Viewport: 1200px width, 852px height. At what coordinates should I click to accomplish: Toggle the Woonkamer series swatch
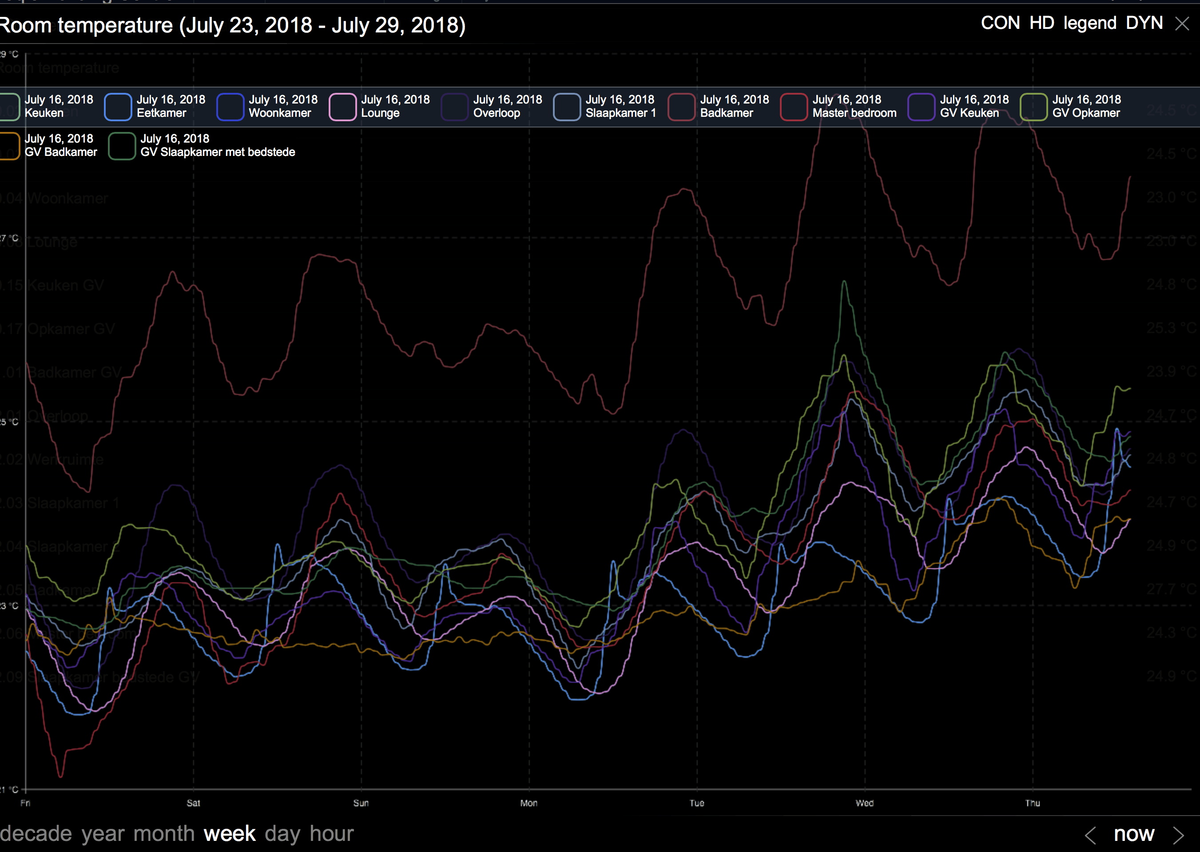(230, 107)
